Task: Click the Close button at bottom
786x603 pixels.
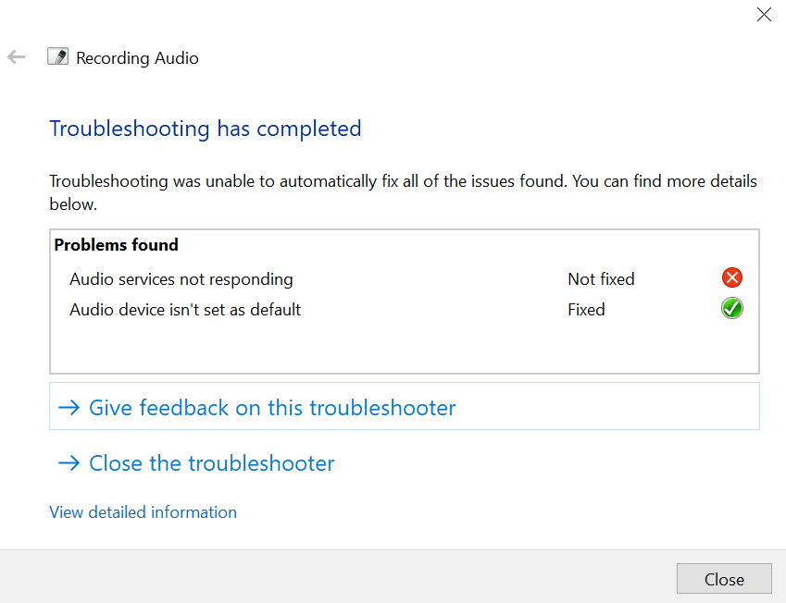Action: coord(724,579)
